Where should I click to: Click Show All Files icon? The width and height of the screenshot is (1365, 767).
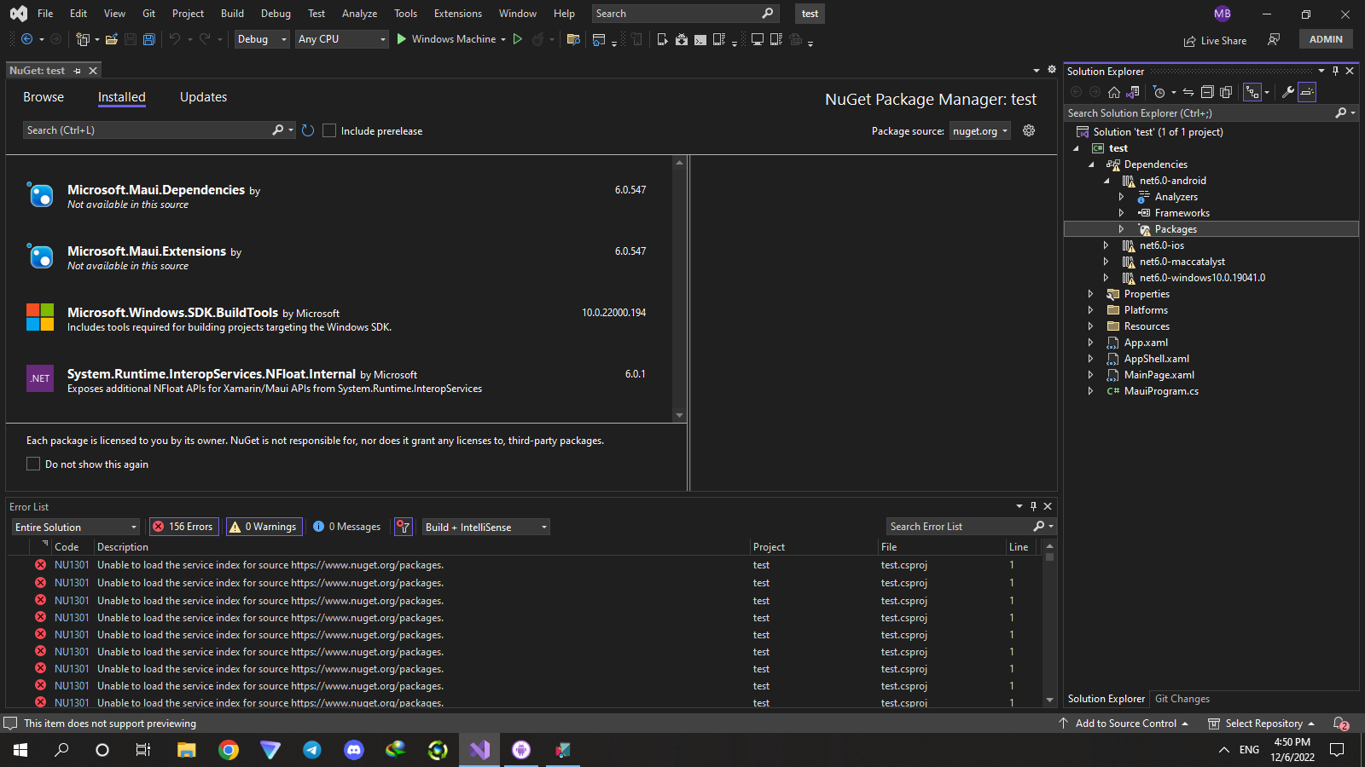[x=1226, y=92]
